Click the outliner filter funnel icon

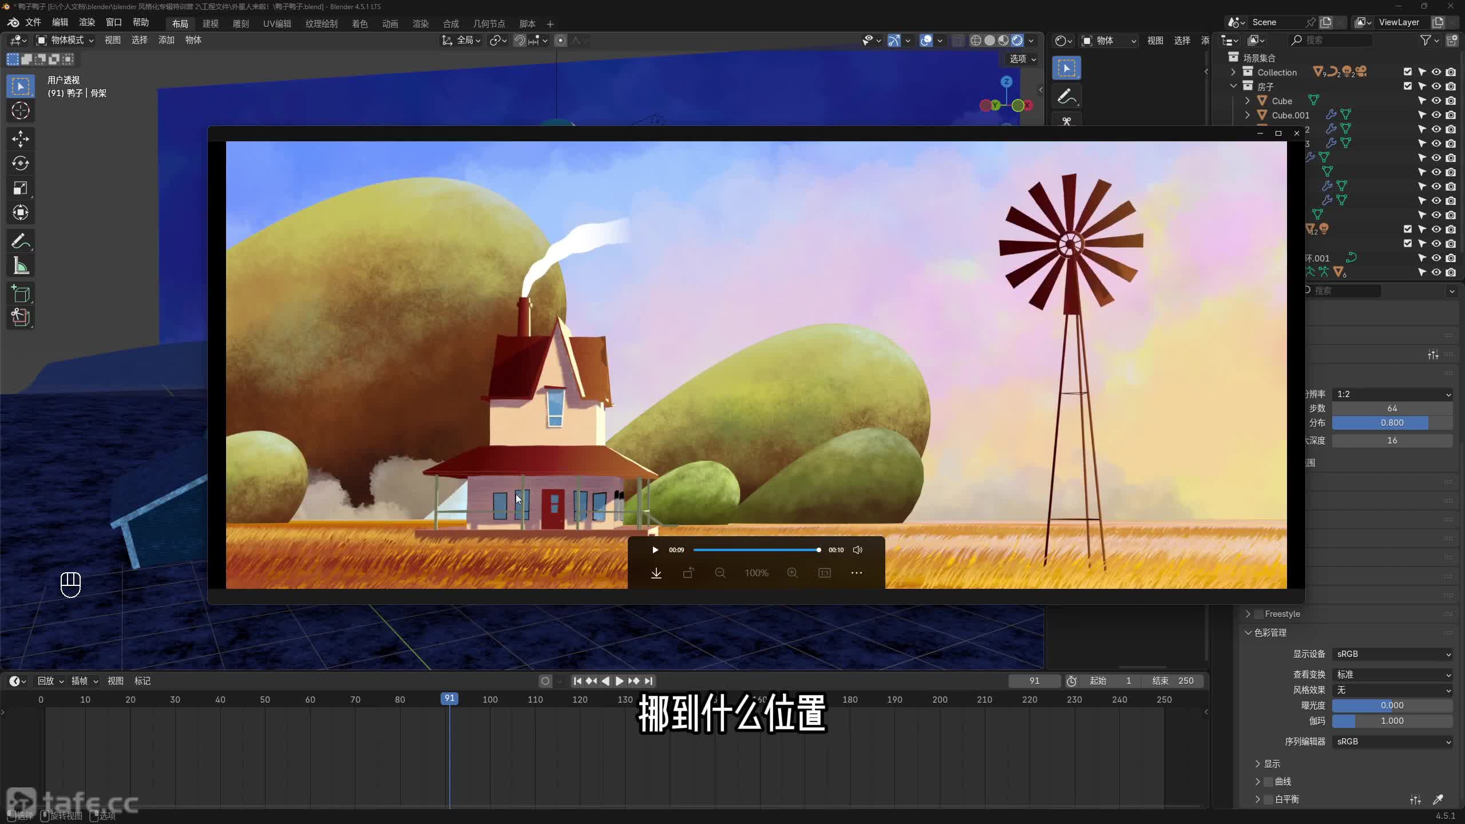tap(1426, 40)
